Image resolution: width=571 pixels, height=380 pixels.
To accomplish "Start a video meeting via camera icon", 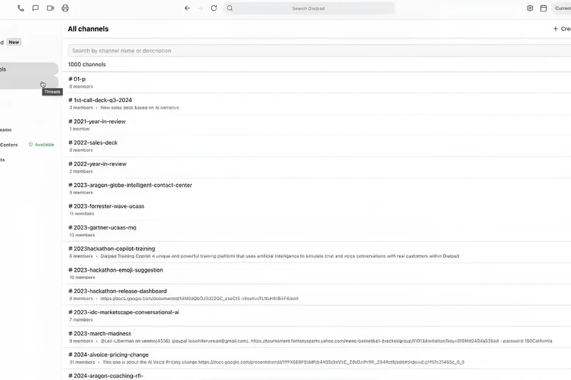I will [50, 9].
